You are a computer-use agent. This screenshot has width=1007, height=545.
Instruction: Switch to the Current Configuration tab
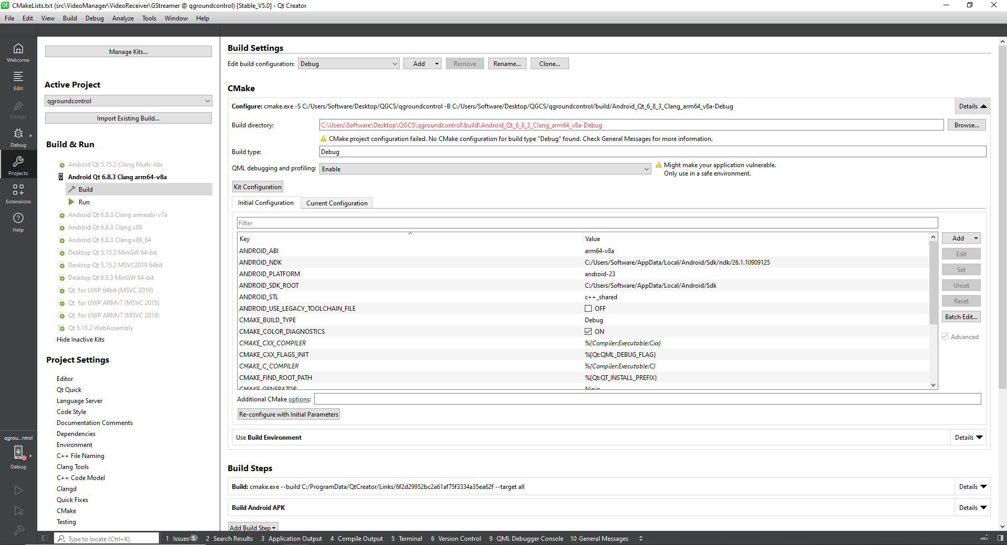click(336, 203)
